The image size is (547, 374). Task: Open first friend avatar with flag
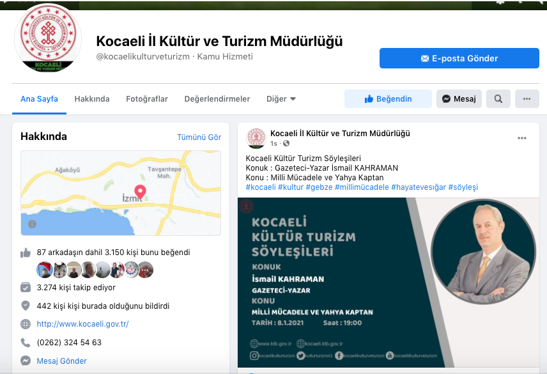tap(44, 270)
